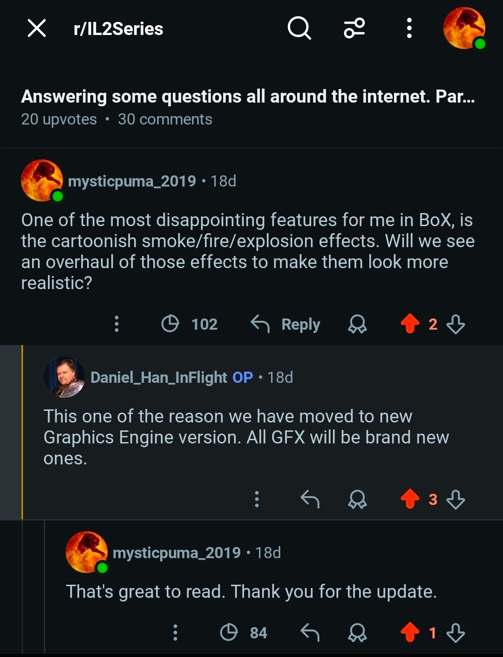503x657 pixels.
Task: View the username mysticpuma_2019's profile
Action: [x=132, y=181]
